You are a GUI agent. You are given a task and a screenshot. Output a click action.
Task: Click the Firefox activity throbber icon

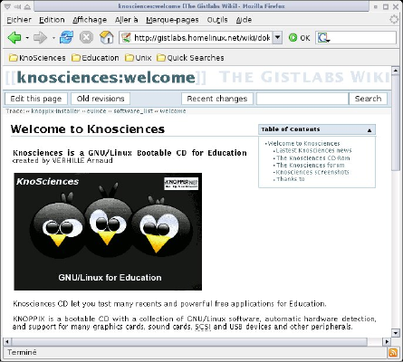394,20
